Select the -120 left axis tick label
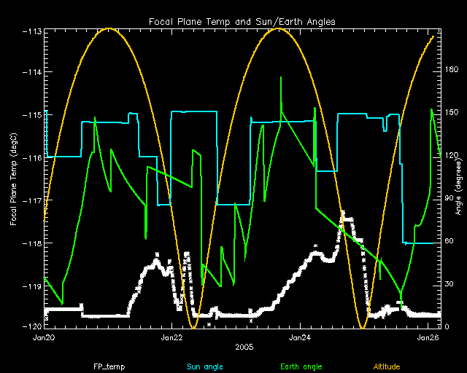 point(31,326)
